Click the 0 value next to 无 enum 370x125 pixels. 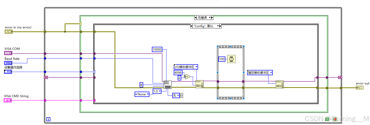[x=181, y=95]
